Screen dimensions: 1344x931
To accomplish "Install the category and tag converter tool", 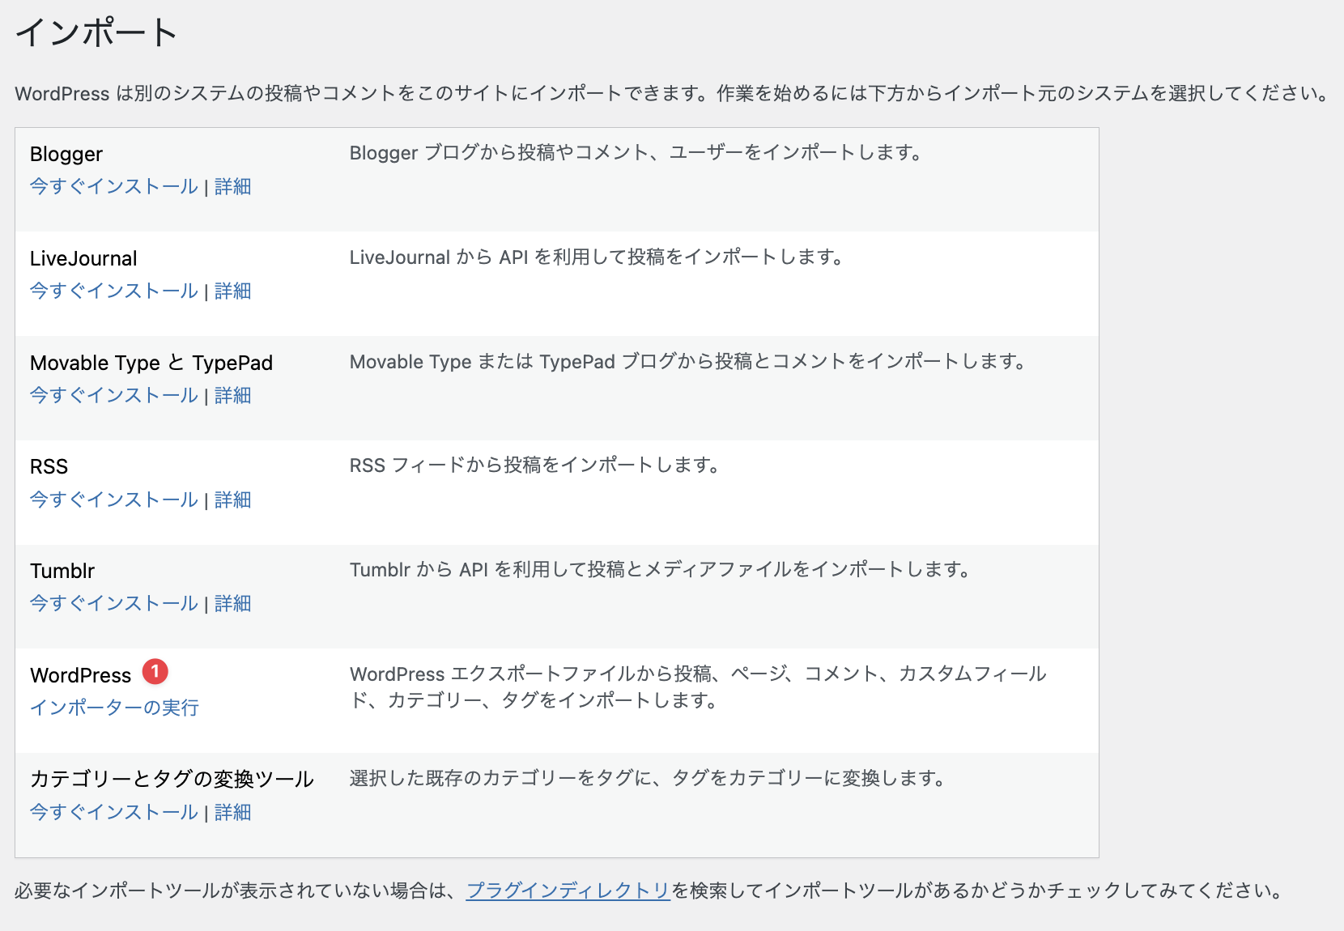I will click(114, 812).
